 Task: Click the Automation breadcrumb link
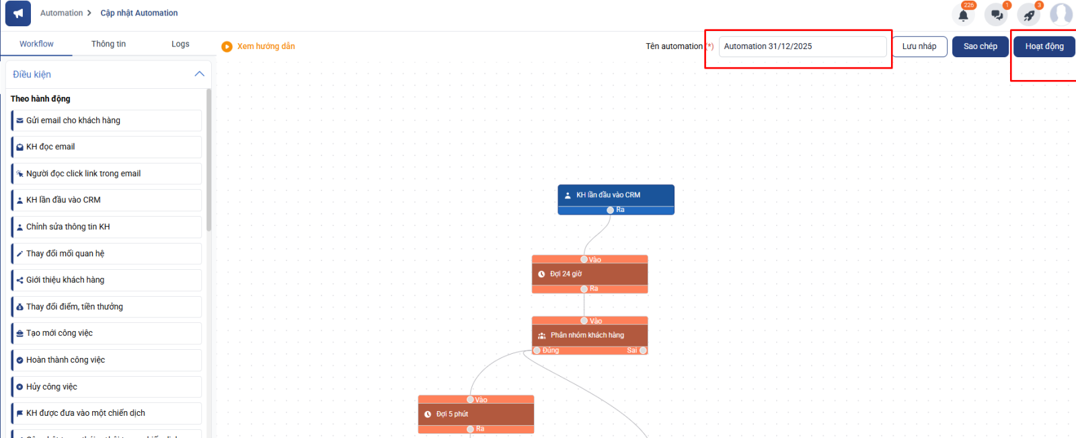[x=61, y=13]
